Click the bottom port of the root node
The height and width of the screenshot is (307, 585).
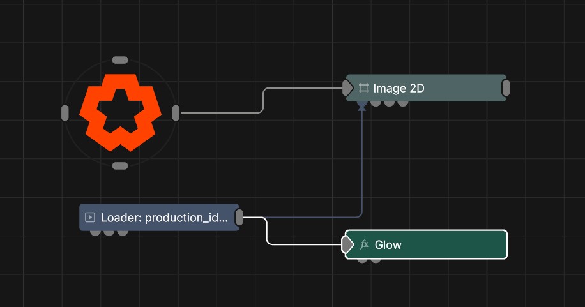tap(119, 166)
